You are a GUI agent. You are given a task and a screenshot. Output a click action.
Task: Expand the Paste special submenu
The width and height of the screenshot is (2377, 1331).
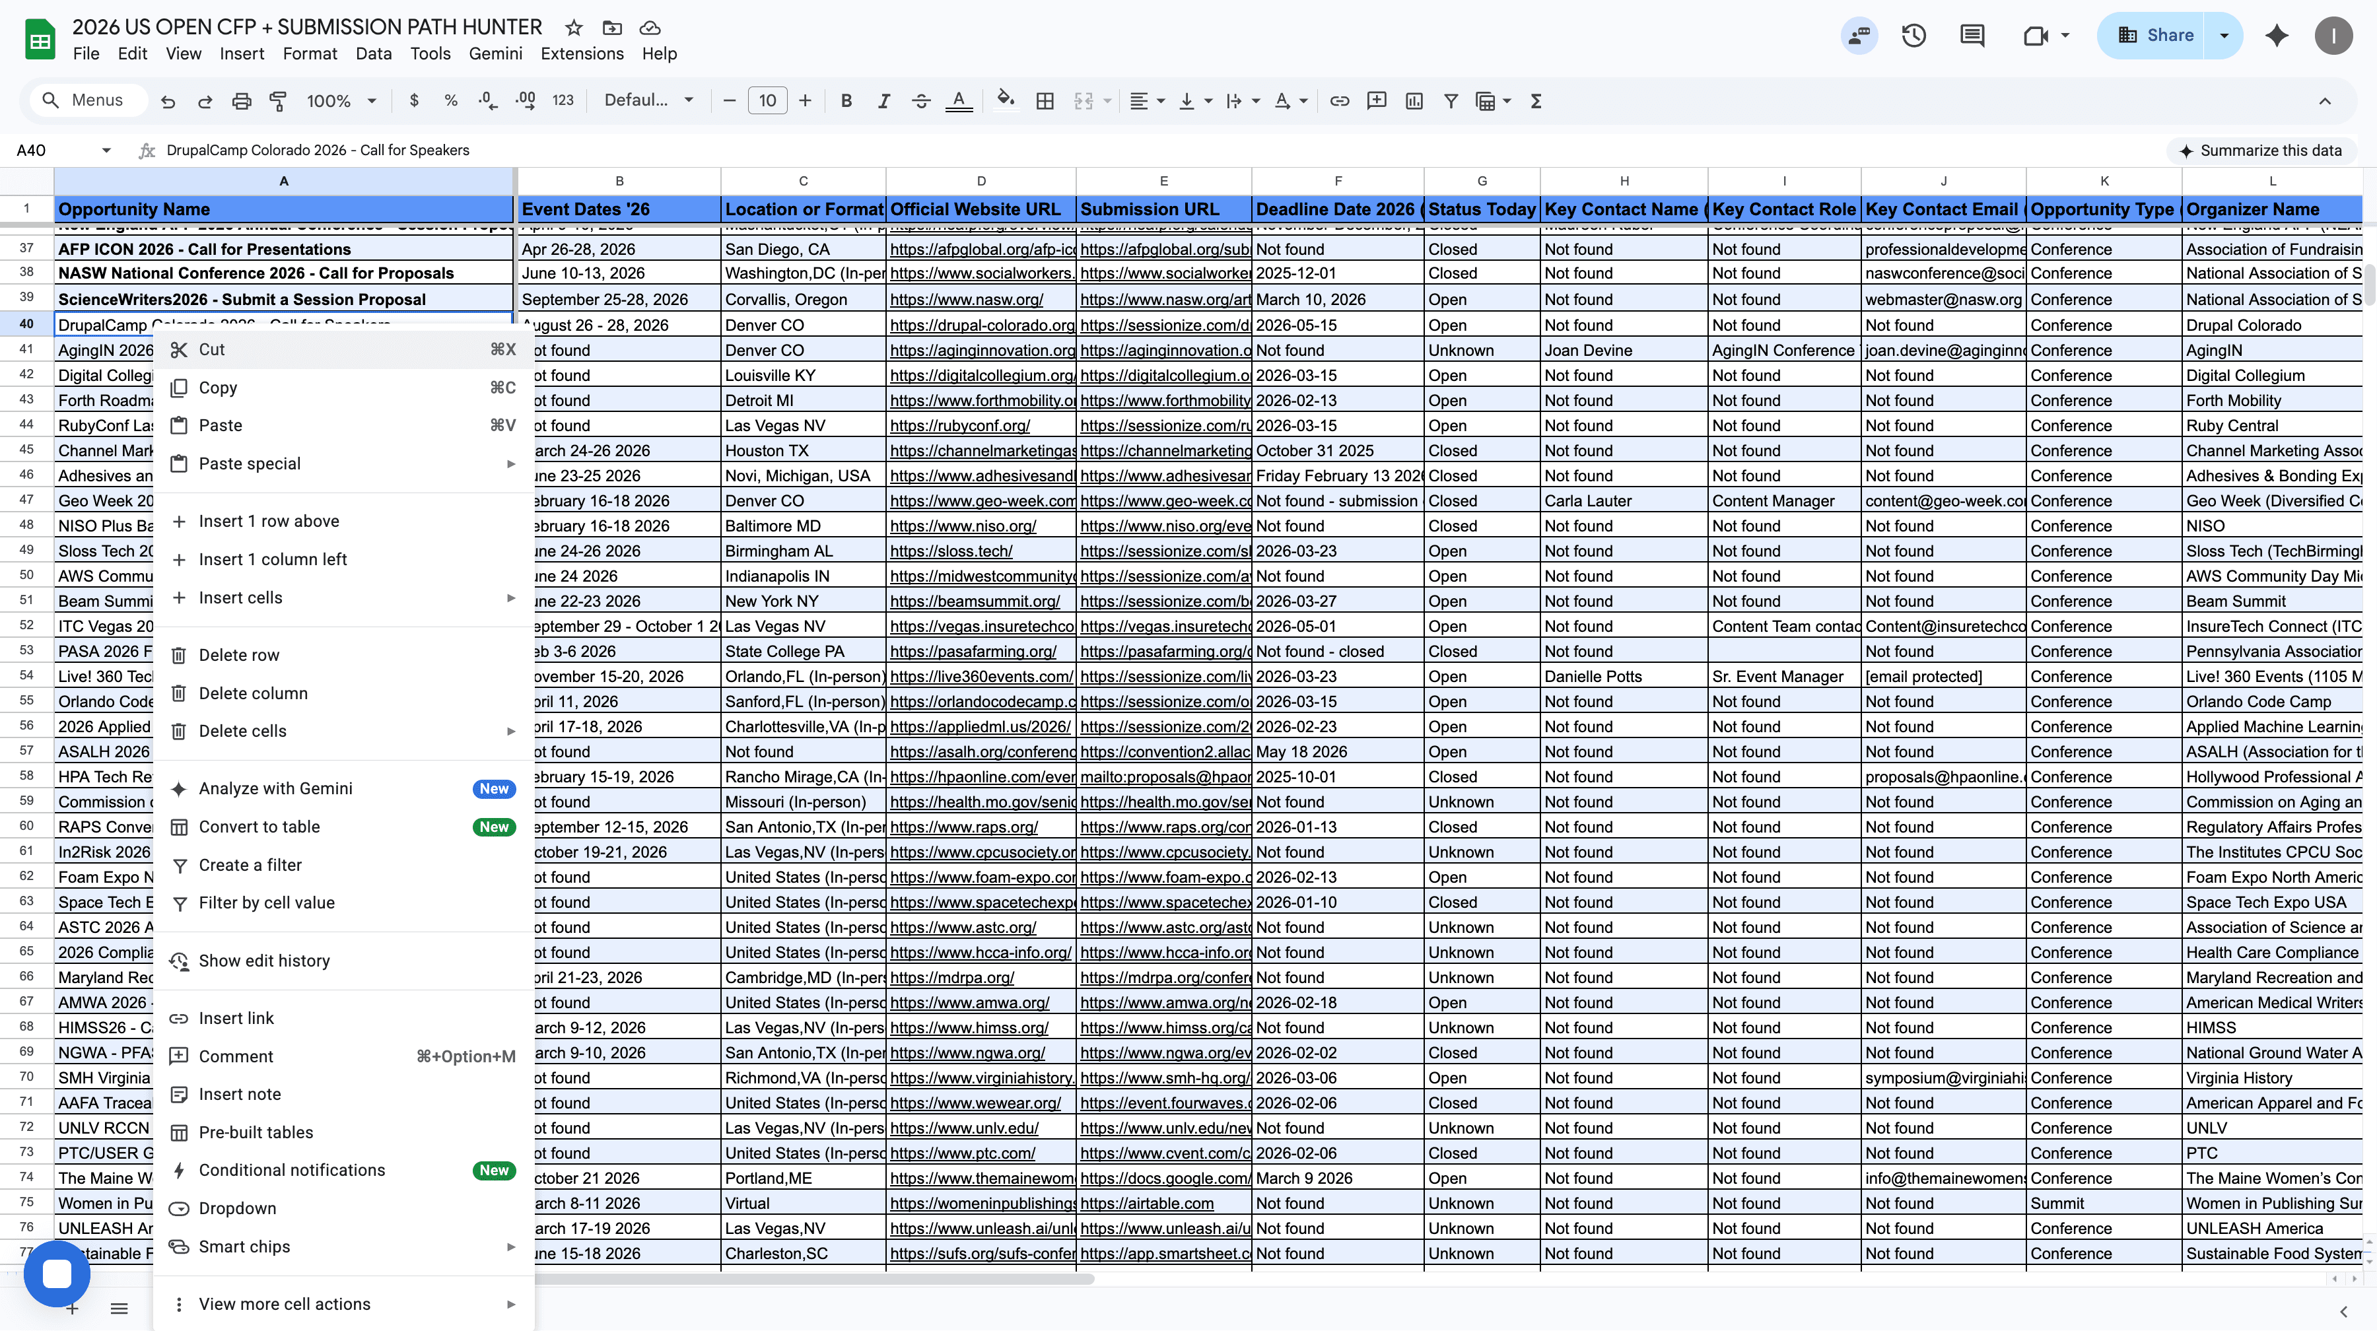point(343,464)
